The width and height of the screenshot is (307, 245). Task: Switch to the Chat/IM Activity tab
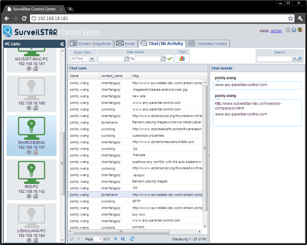point(162,43)
